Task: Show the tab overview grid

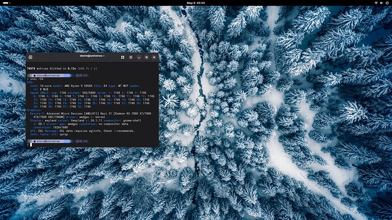Action: 123,57
